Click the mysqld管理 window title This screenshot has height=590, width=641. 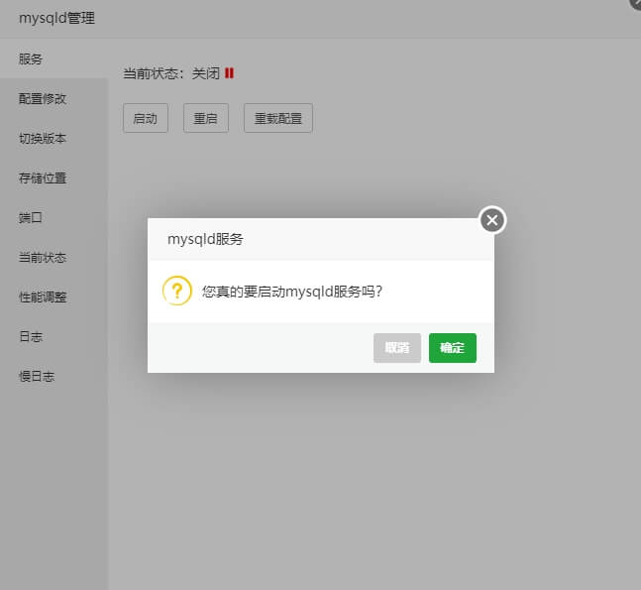pos(56,19)
